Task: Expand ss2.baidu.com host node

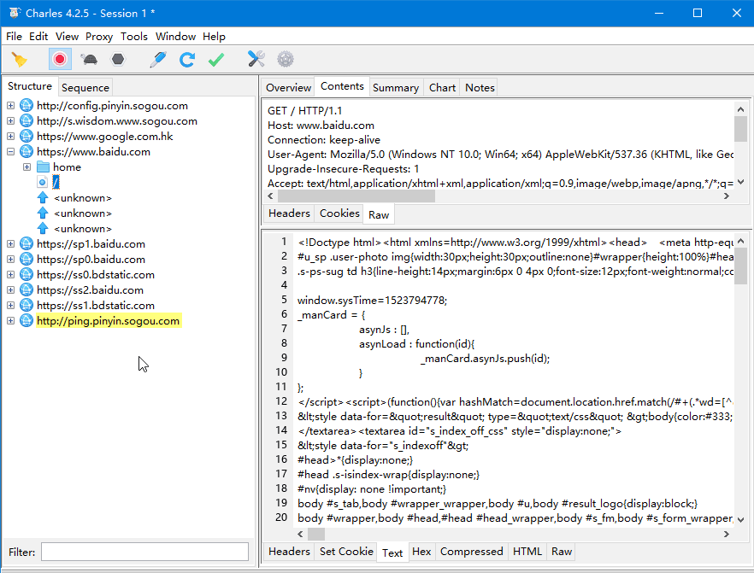Action: tap(10, 290)
